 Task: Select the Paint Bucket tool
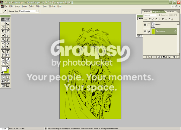click(8, 43)
